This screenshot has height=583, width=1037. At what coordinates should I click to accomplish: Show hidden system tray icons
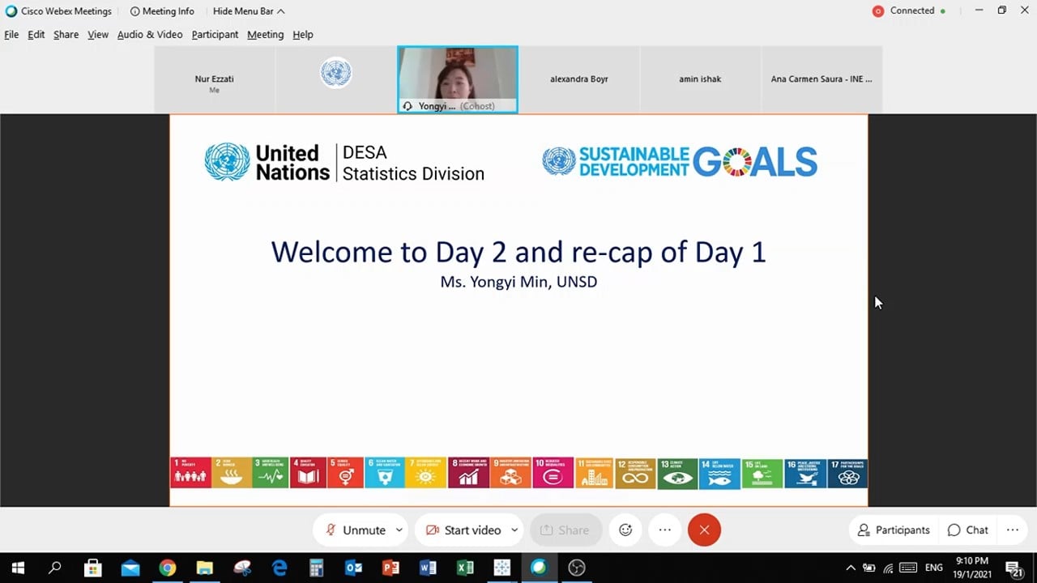[x=851, y=568]
